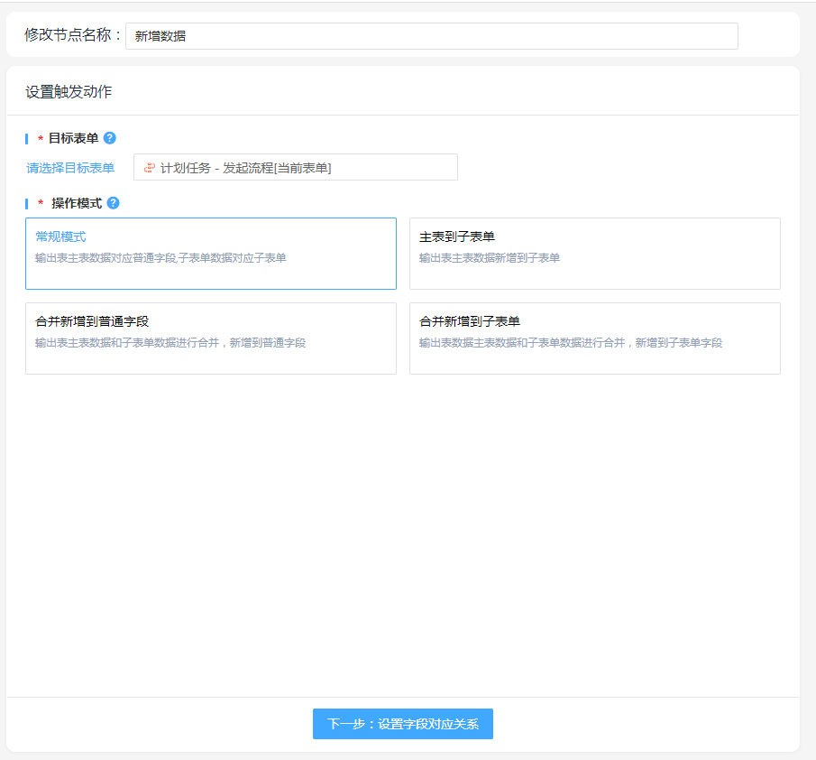The image size is (816, 760).
Task: Click description text 输出表主表数据新增到子表单
Action: tap(489, 258)
